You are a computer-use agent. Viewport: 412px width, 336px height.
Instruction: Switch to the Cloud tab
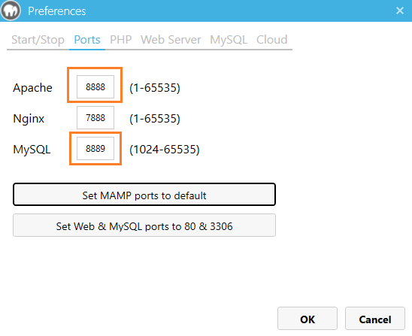[271, 40]
